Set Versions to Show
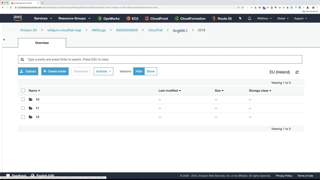 click(151, 71)
